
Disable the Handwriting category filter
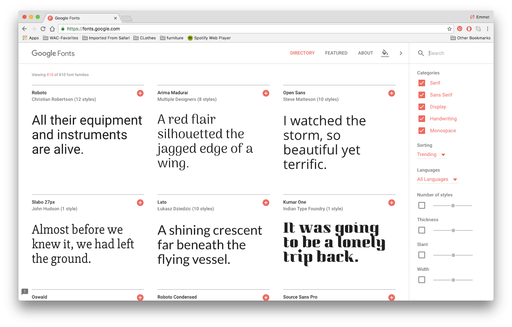click(x=422, y=119)
